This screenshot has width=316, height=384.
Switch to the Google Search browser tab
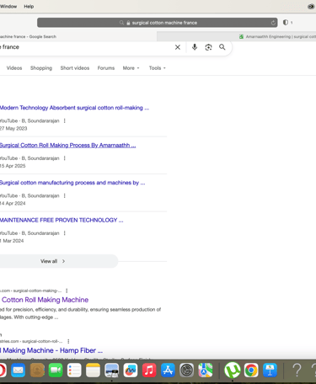78,36
